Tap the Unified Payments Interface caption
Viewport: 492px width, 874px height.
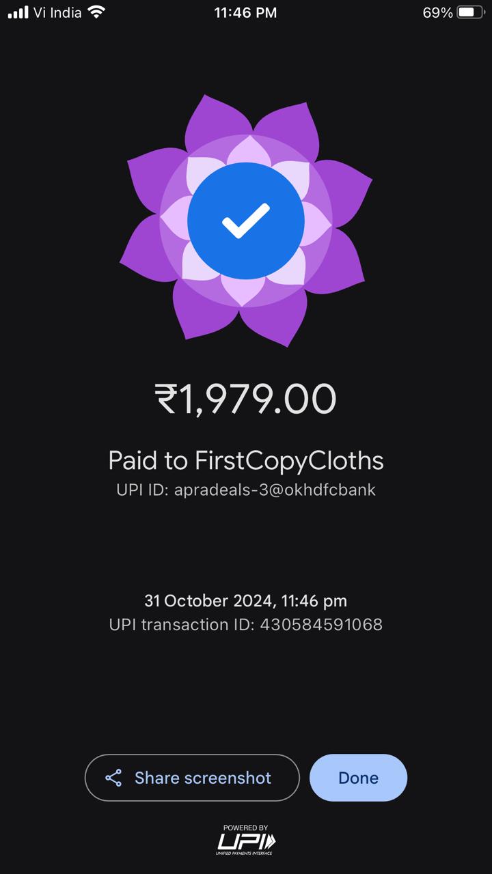point(245,853)
